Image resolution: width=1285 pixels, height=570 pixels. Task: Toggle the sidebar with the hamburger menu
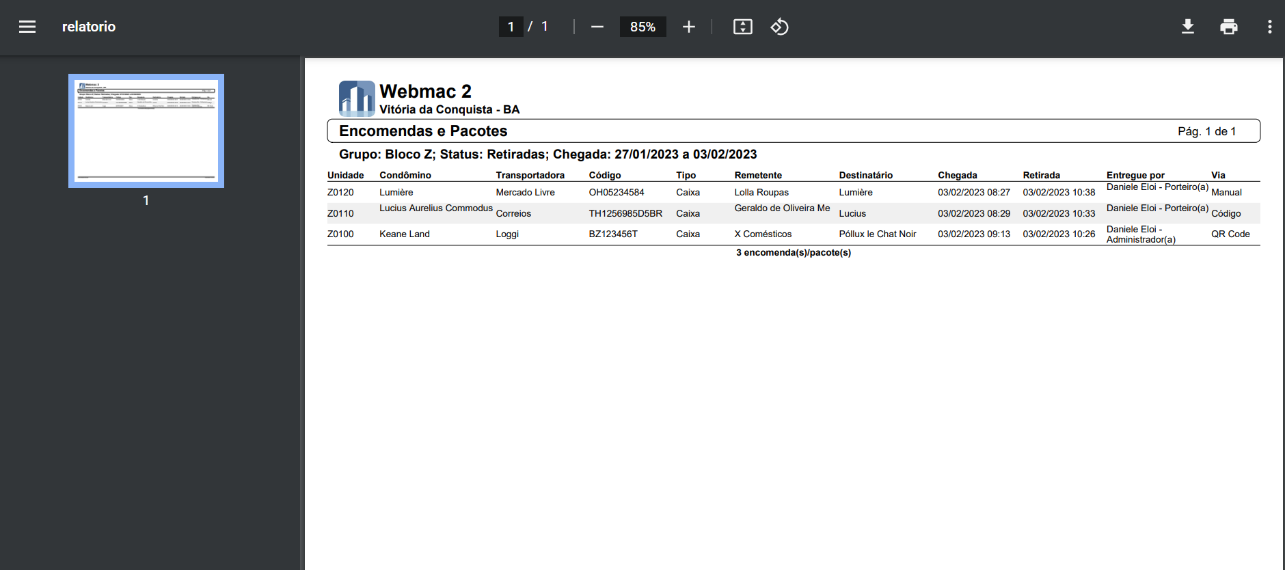coord(27,27)
